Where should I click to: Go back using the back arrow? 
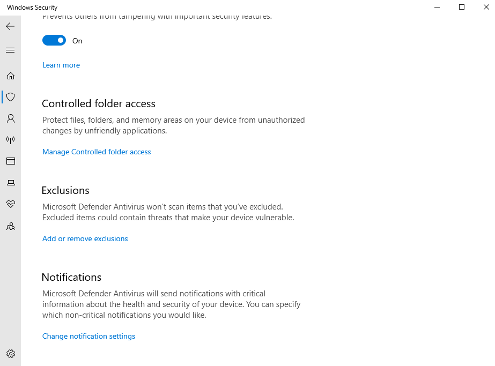(10, 26)
